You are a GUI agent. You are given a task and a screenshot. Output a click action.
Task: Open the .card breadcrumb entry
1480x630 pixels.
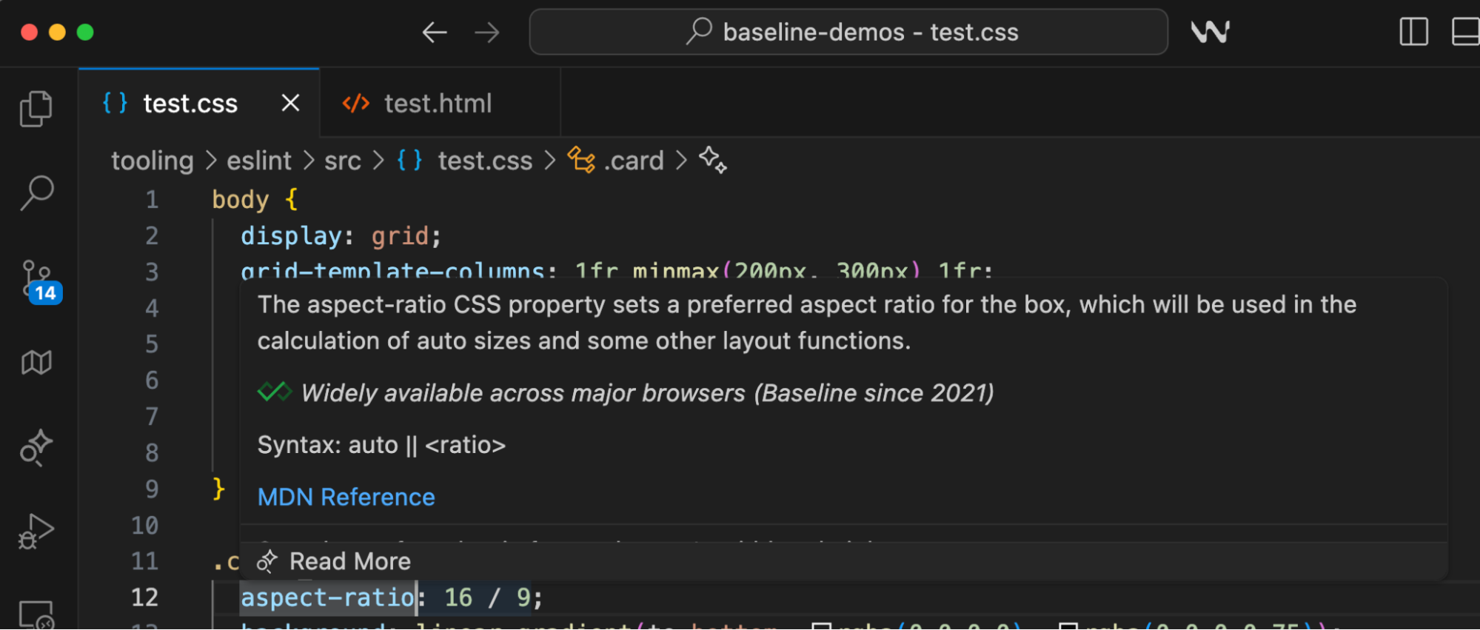coord(633,161)
